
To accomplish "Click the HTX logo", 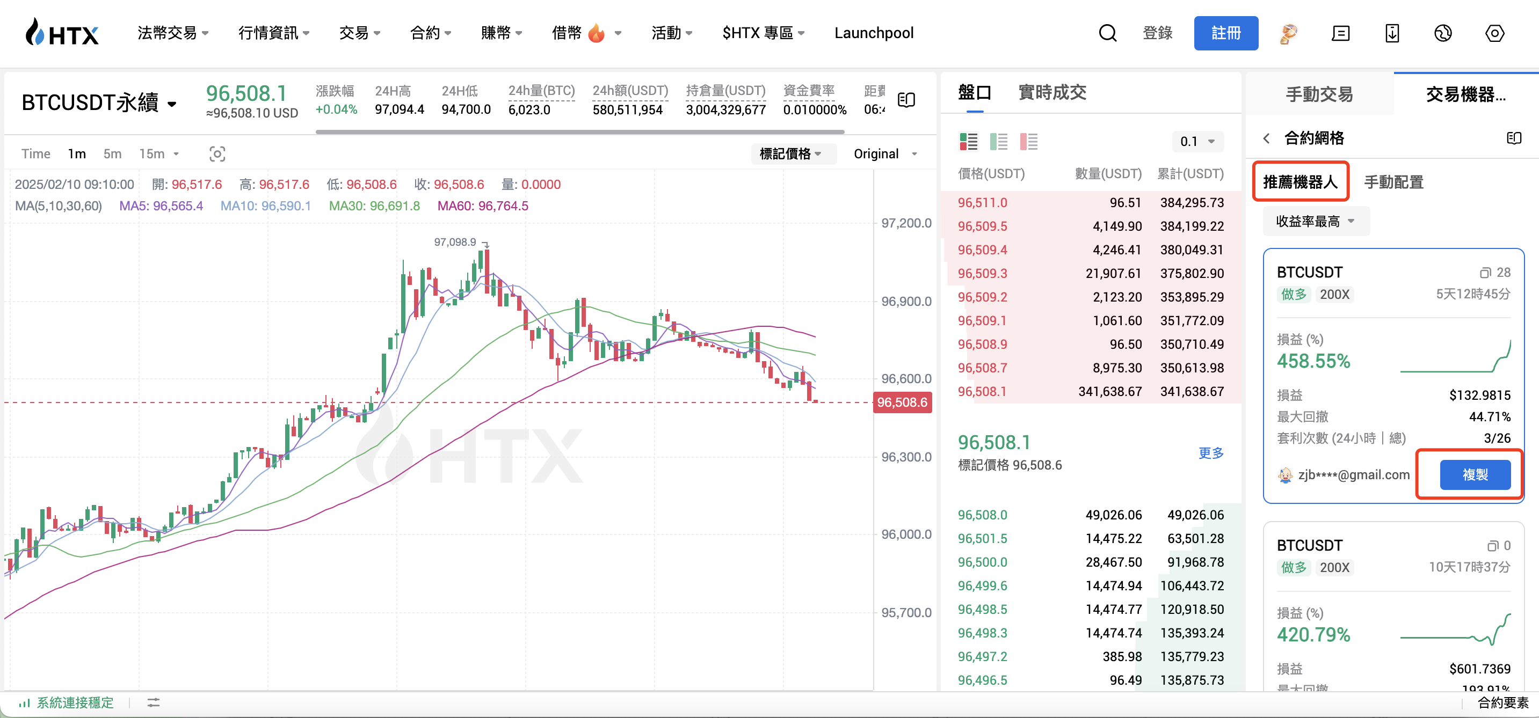I will [x=62, y=33].
